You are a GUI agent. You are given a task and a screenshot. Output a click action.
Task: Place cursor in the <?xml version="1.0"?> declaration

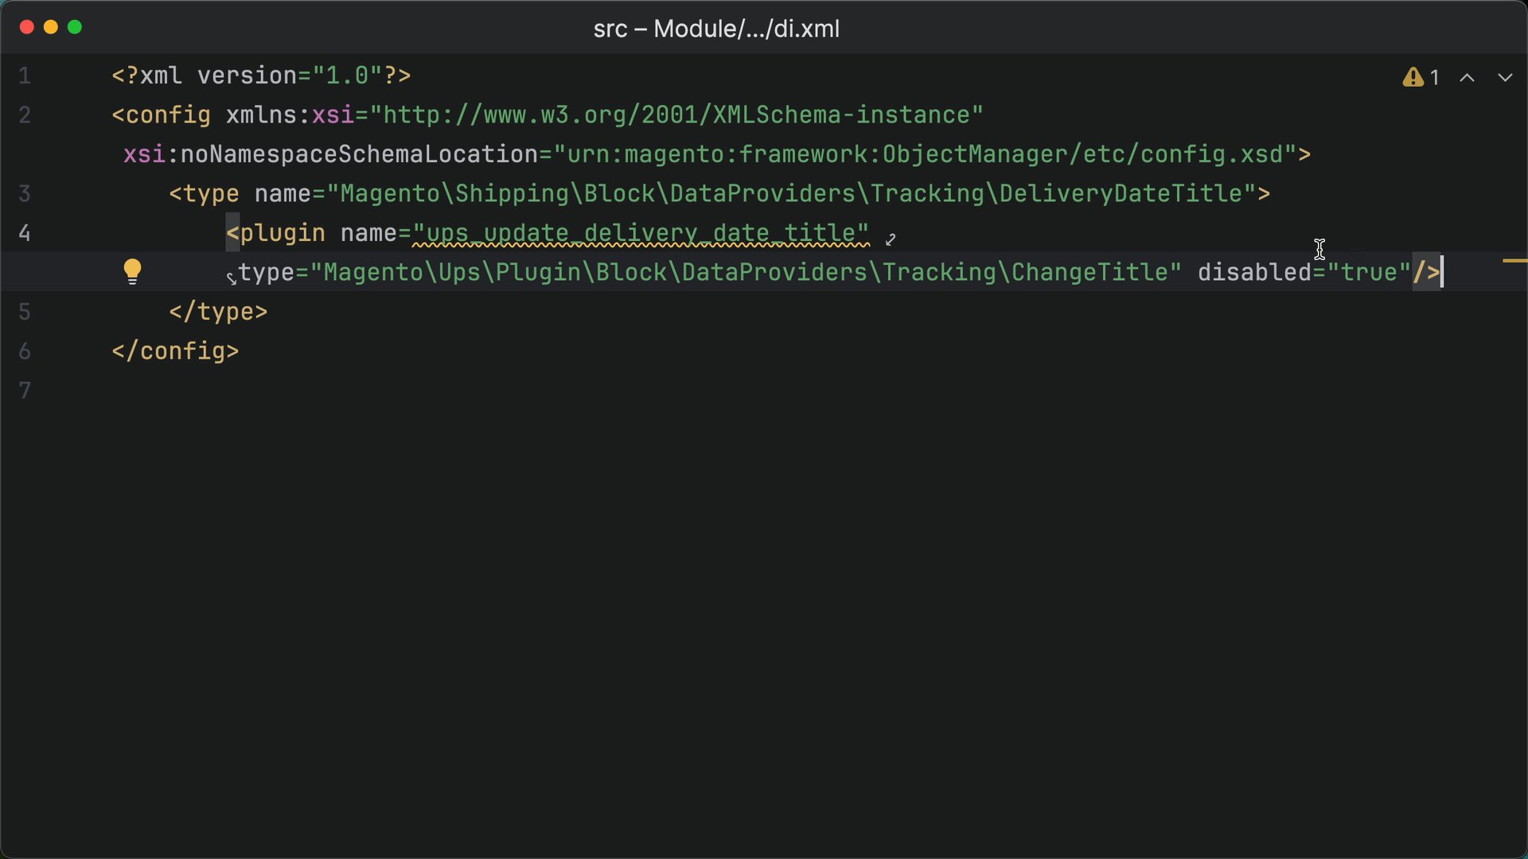click(x=261, y=76)
